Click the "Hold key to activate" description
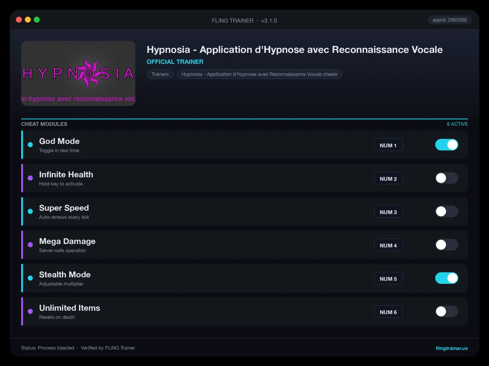The height and width of the screenshot is (366, 489). pyautogui.click(x=61, y=184)
